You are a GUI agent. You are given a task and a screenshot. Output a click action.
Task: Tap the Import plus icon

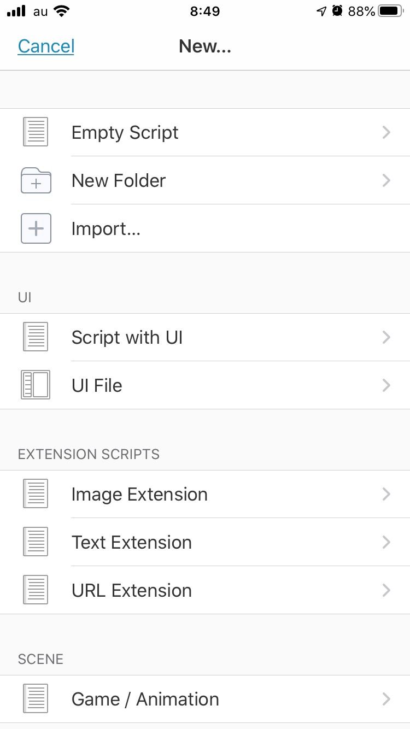[36, 228]
